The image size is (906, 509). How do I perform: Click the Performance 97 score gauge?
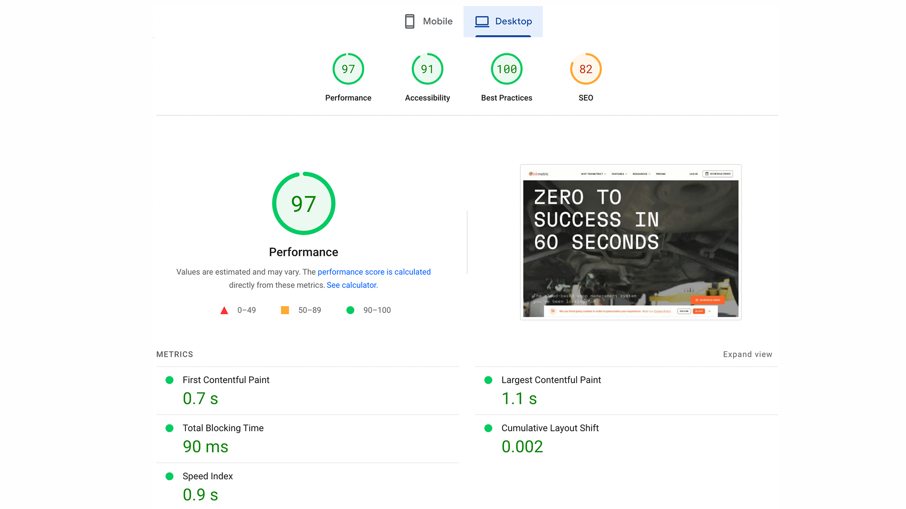point(348,69)
